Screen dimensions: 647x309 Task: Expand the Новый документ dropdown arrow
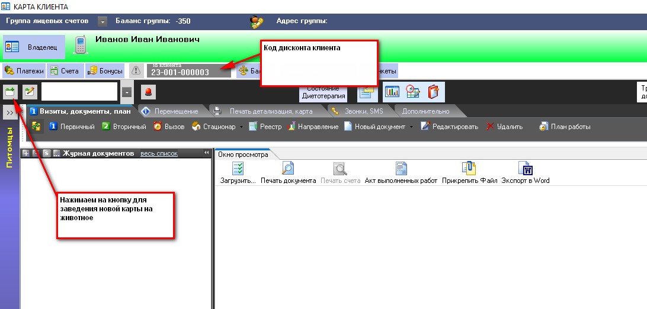click(411, 127)
